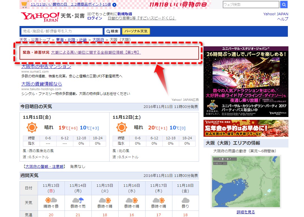Open the 大阪の賃貸情報なら ad link
The image size is (304, 217).
(42, 84)
